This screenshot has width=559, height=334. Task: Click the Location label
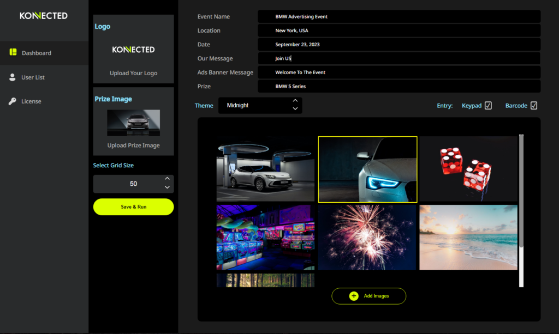[x=209, y=31]
